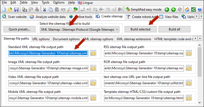Click the magnifying glass find icon

[x=69, y=10]
